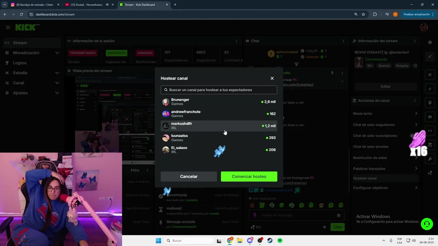Open File Explorer from the taskbar
438x246 pixels.
point(240,241)
